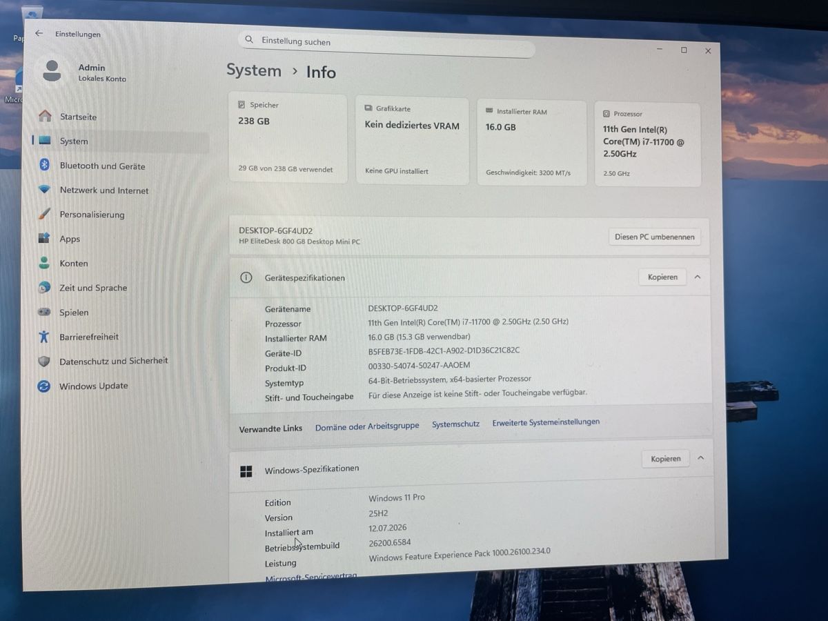The image size is (828, 621).
Task: Click the Prozessor card chip icon
Action: pos(607,114)
